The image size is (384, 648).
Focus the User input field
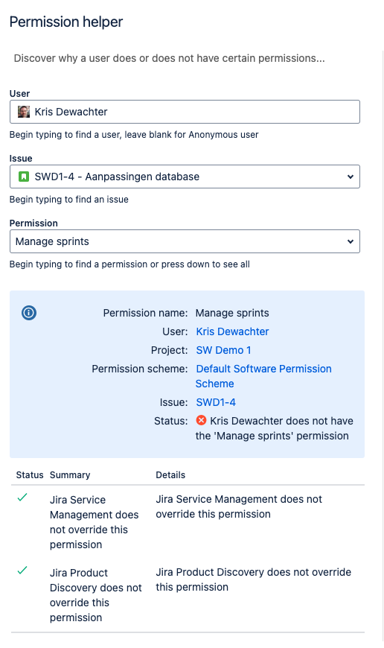coord(185,112)
